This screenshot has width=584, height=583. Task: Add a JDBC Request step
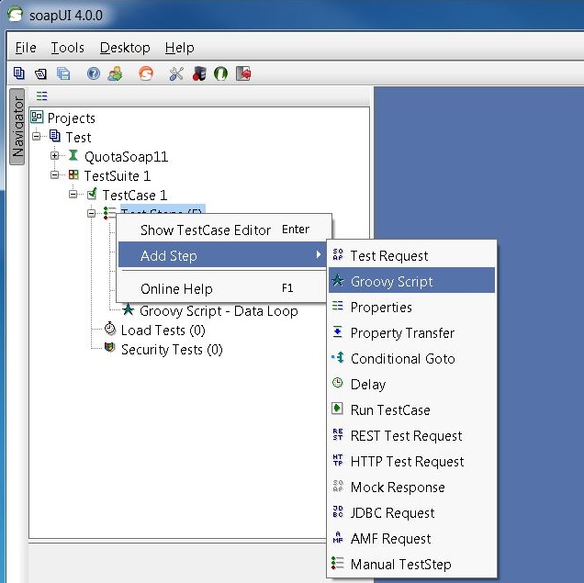[411, 512]
